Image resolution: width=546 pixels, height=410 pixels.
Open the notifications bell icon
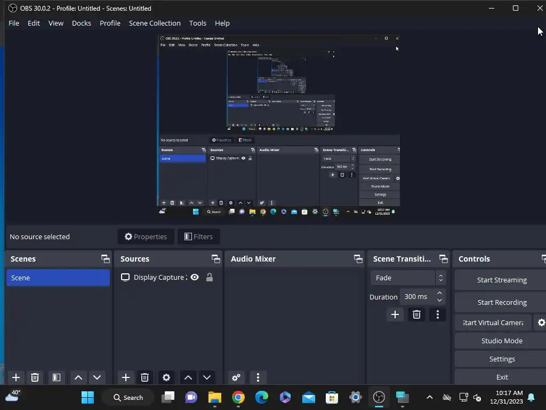coord(531,397)
